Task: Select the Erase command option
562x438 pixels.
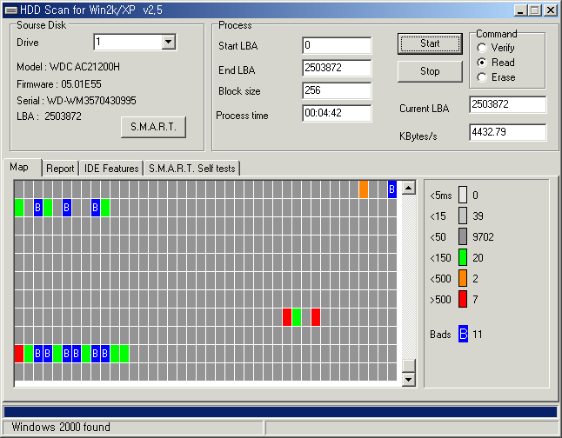Action: [x=496, y=77]
